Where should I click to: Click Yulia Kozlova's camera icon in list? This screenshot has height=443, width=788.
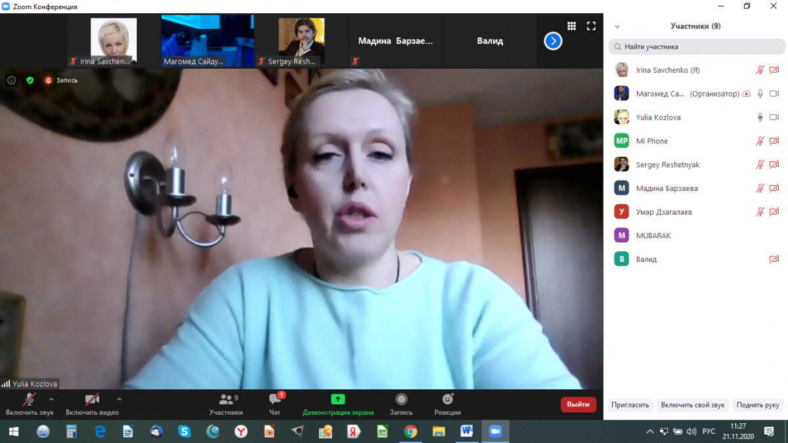774,117
